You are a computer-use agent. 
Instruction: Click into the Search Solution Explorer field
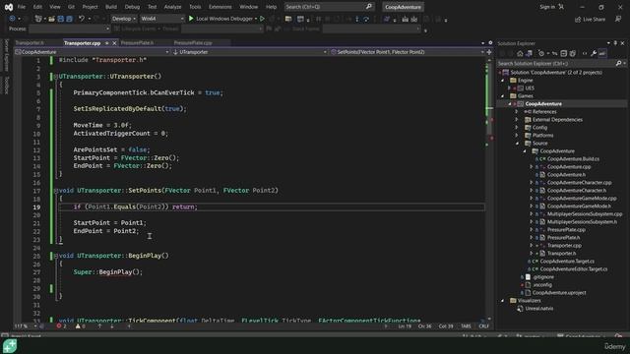[556, 63]
